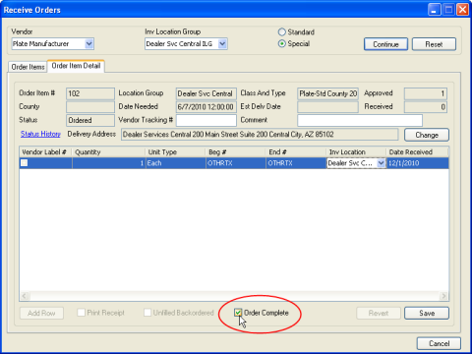Click the Continue button
Image resolution: width=472 pixels, height=354 pixels.
pyautogui.click(x=385, y=44)
